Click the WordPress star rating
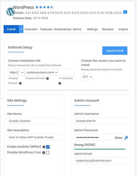The width and height of the screenshot is (137, 176). 44,7
